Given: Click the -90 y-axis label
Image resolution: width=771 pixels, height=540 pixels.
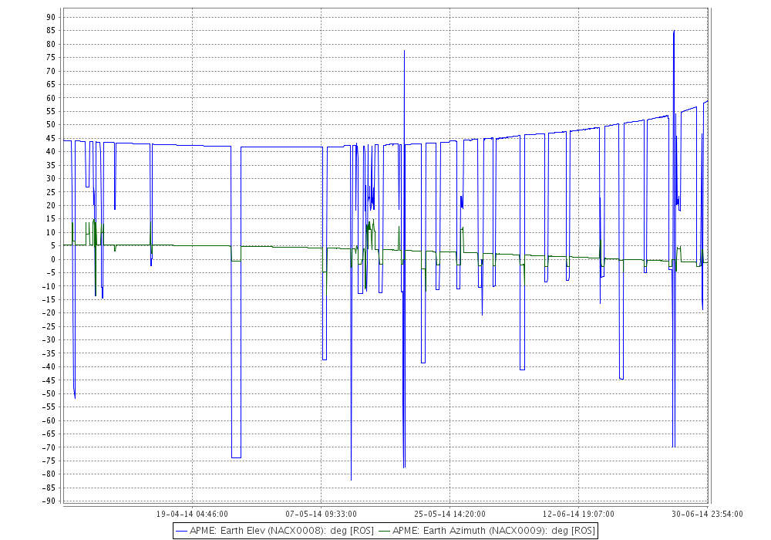Looking at the screenshot, I should pos(49,501).
